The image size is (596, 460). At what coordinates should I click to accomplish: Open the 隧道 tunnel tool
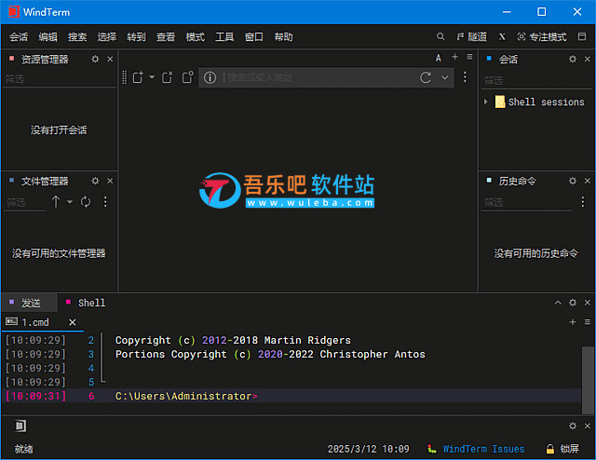[x=471, y=37]
